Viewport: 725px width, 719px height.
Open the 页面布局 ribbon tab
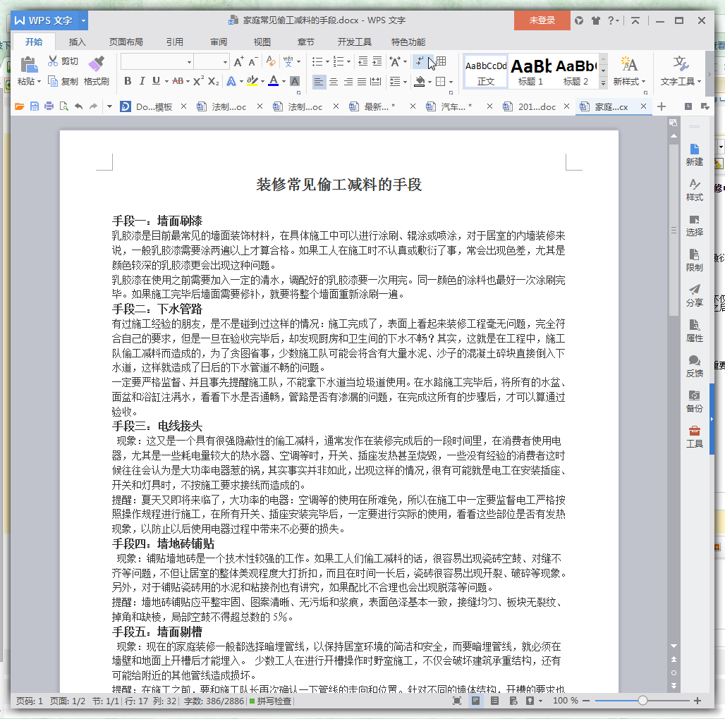point(126,42)
